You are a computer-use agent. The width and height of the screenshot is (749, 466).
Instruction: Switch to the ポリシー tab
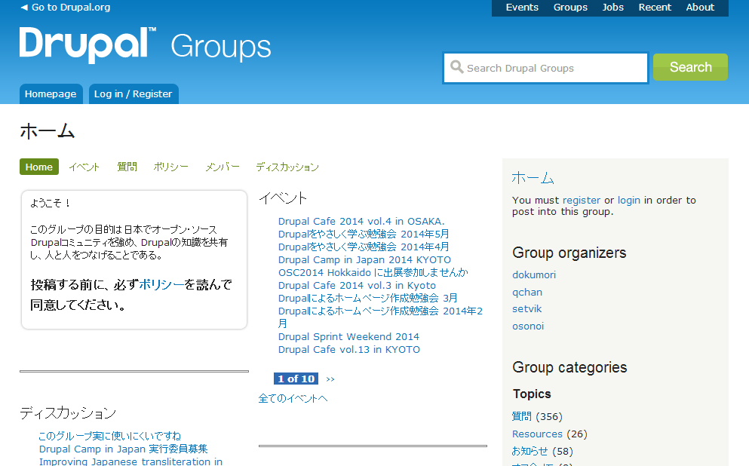click(171, 167)
